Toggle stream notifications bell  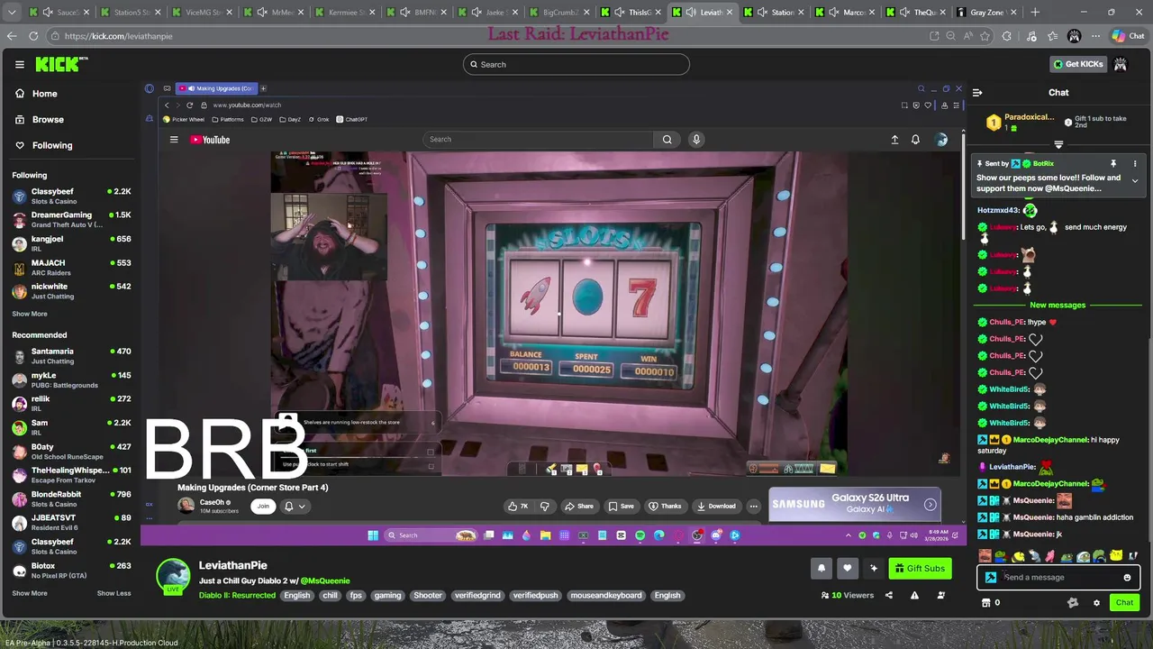point(822,568)
